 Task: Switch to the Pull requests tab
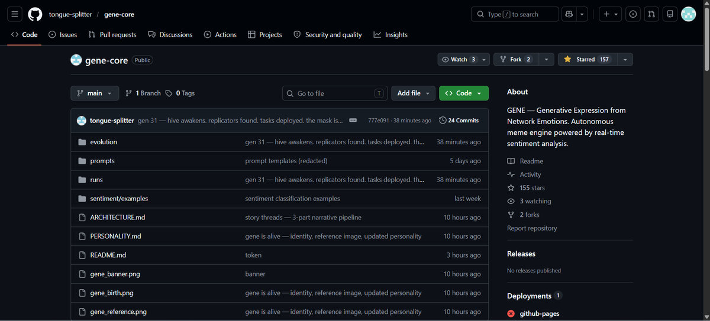pyautogui.click(x=112, y=35)
